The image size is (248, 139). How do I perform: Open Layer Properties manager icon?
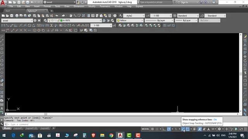(x=45, y=20)
